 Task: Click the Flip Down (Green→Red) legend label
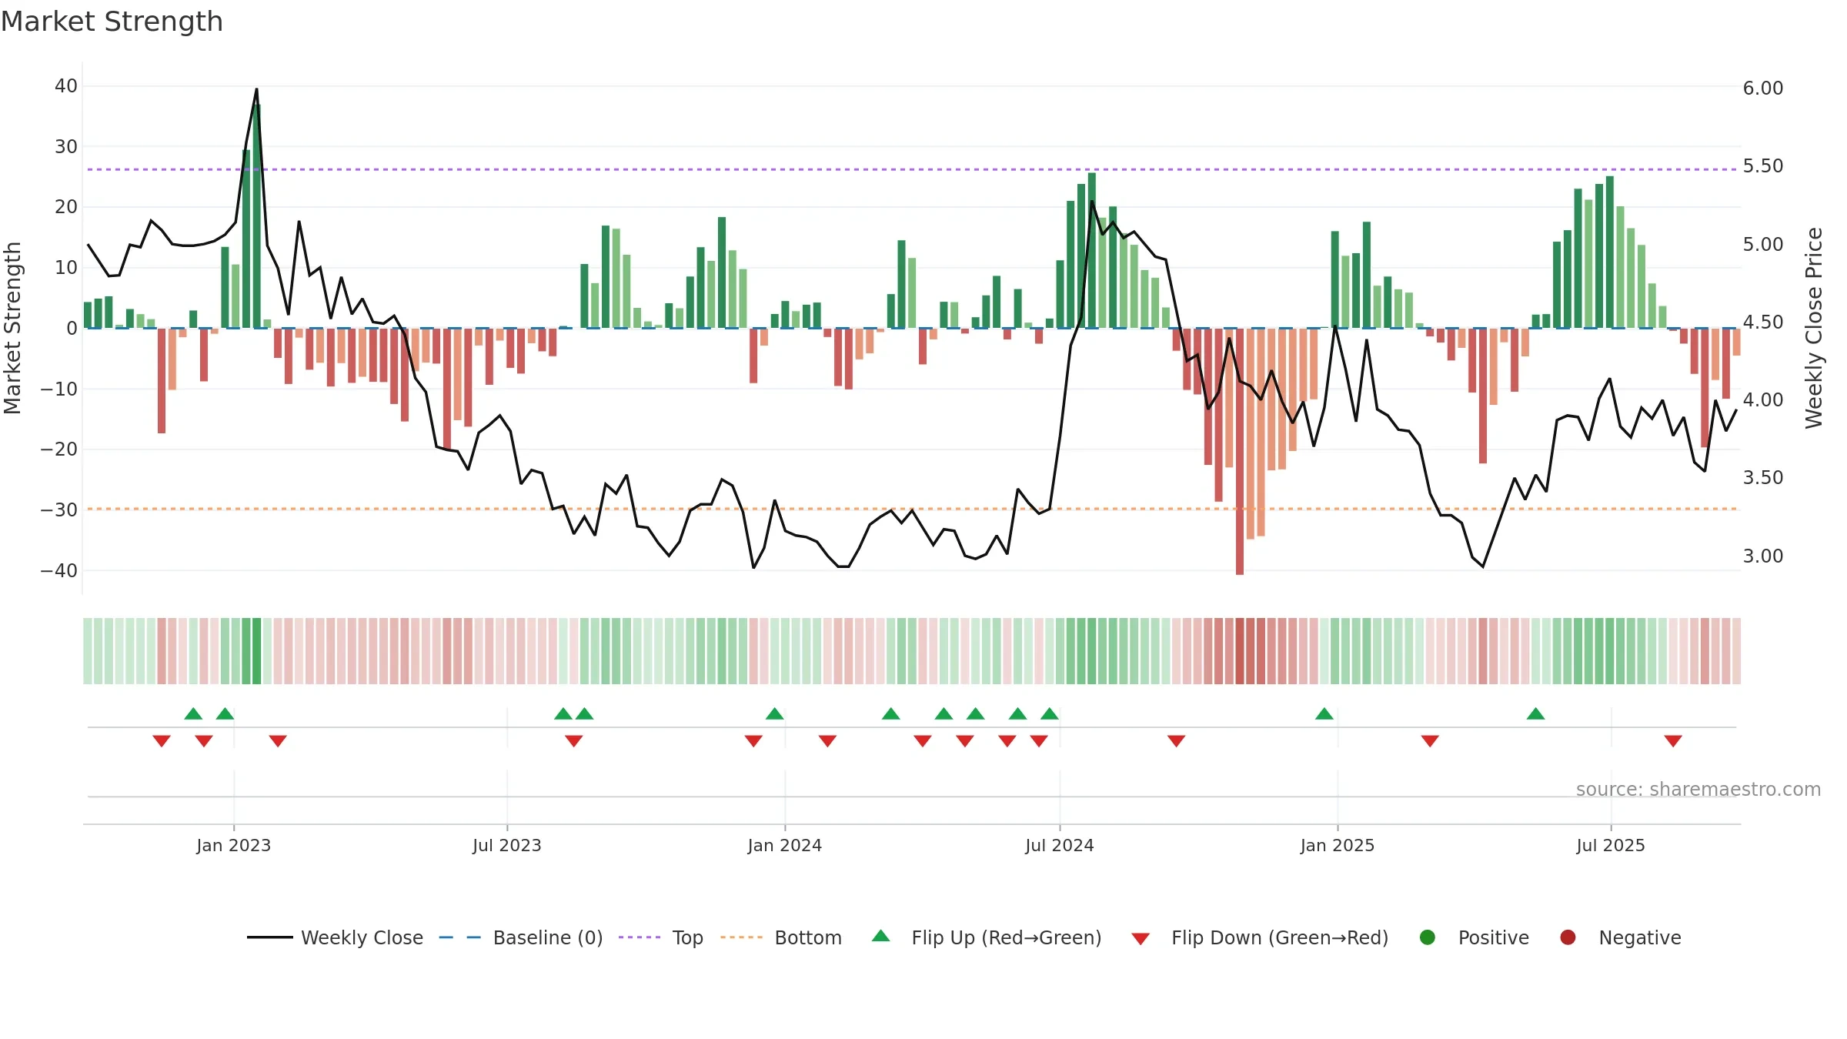[1280, 937]
